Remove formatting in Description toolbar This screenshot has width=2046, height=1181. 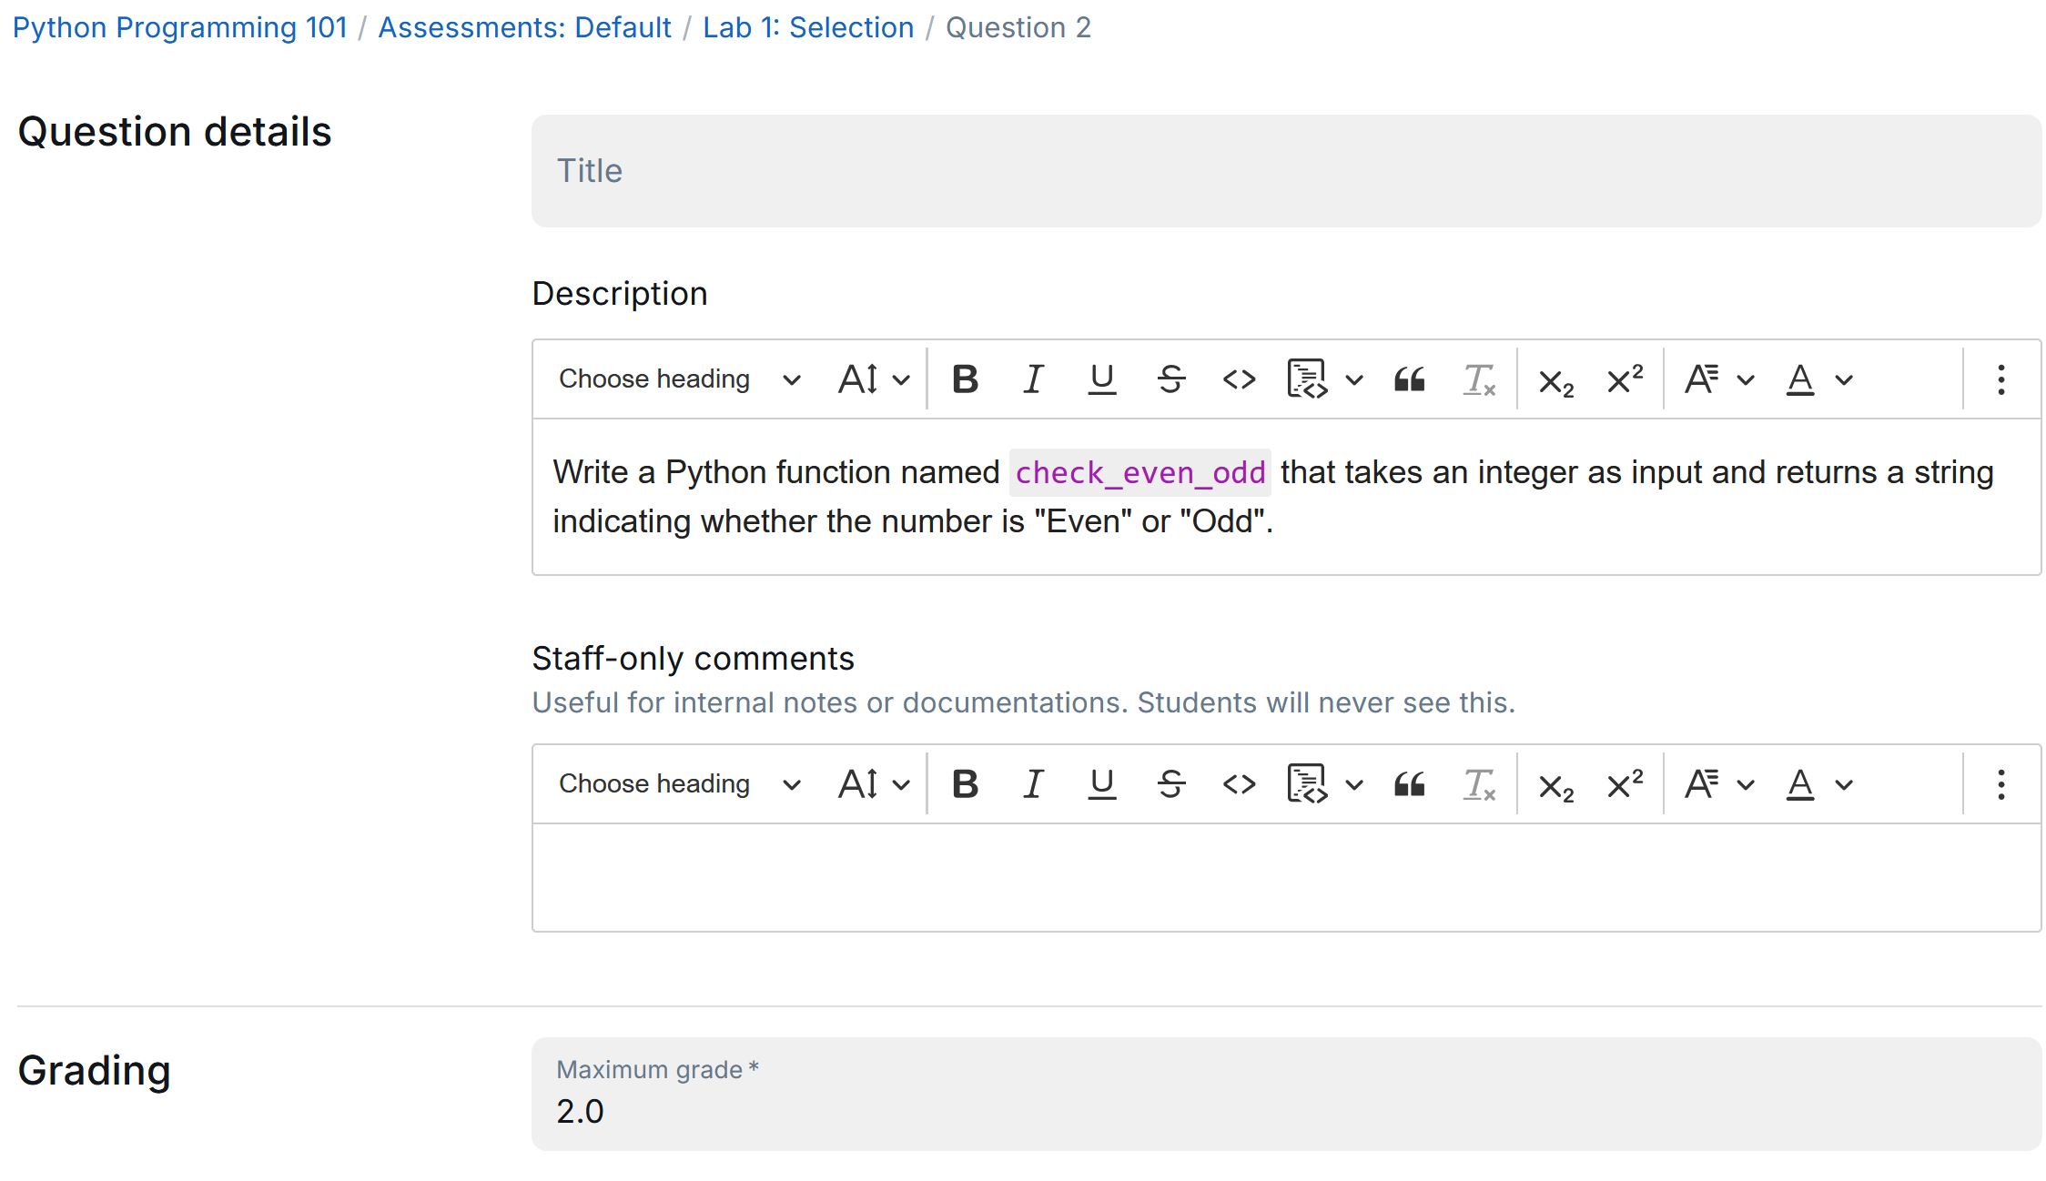[x=1479, y=379]
